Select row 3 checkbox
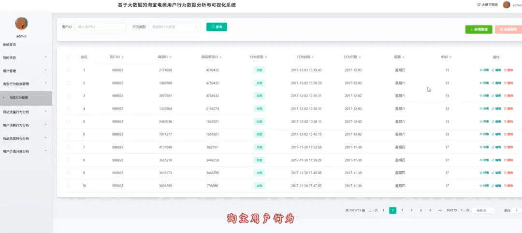Viewport: 522px width, 233px height. coord(68,96)
